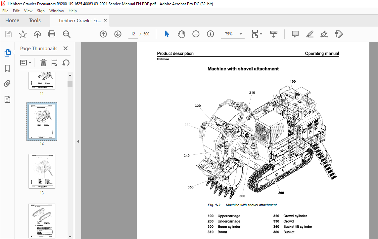Click the fit page width icon
This screenshot has height=239, width=378.
click(255, 34)
